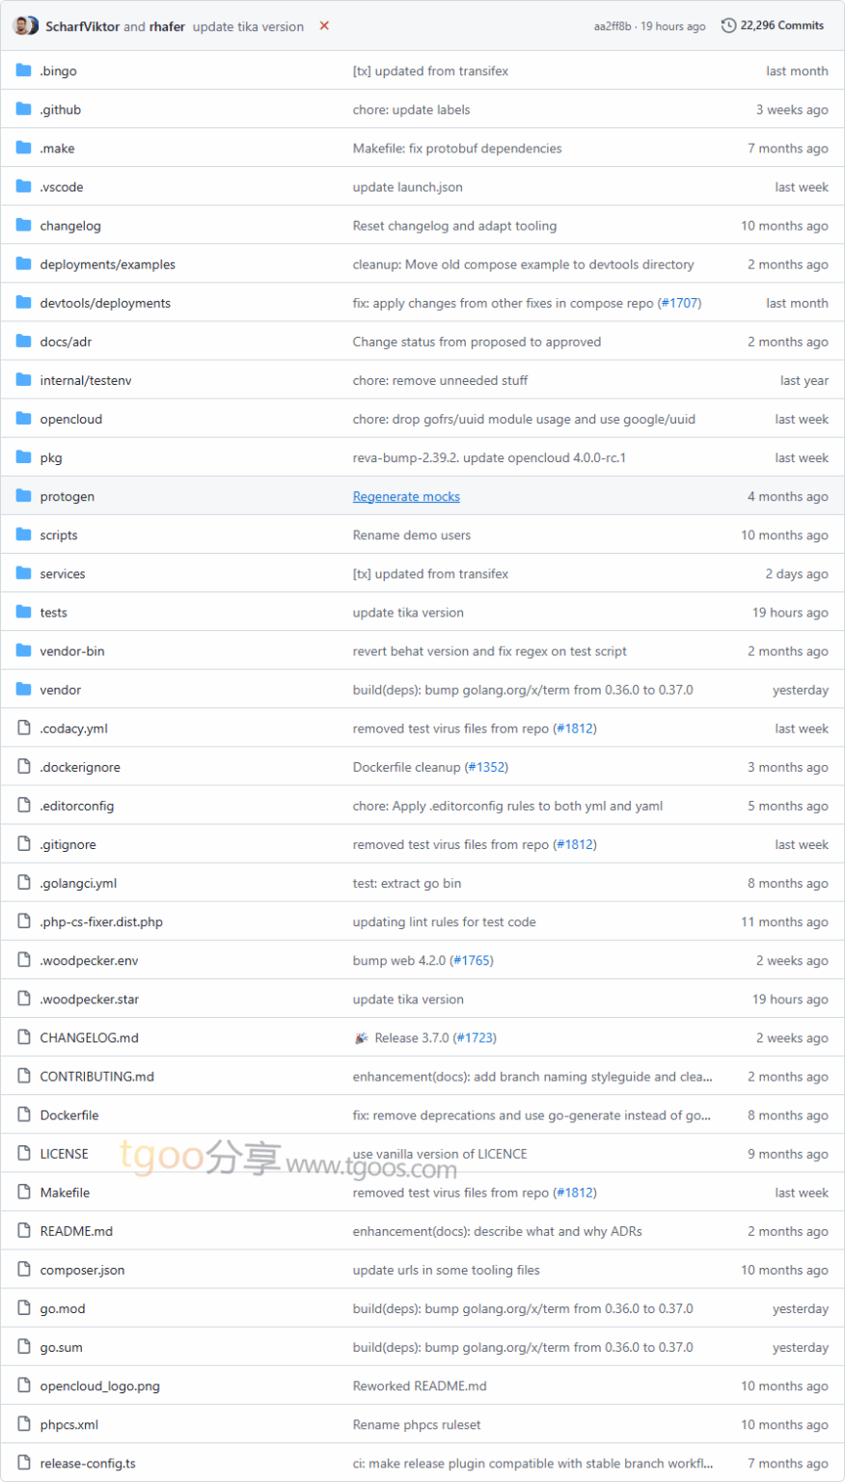The height and width of the screenshot is (1482, 845).
Task: Open commit hash aa2ff8b
Action: pyautogui.click(x=613, y=27)
